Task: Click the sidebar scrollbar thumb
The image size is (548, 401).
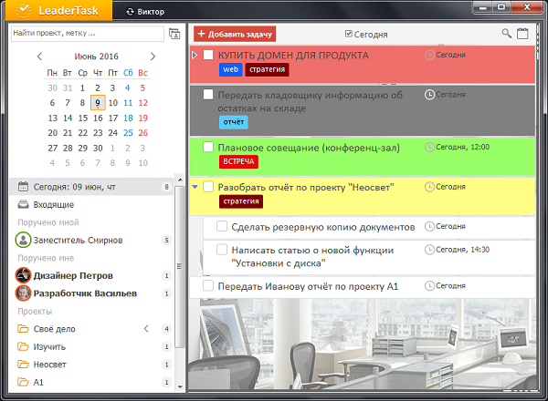Action: tap(180, 266)
